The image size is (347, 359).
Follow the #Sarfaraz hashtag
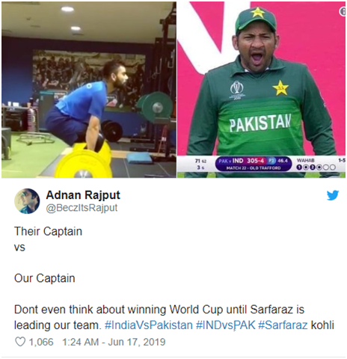point(283,325)
